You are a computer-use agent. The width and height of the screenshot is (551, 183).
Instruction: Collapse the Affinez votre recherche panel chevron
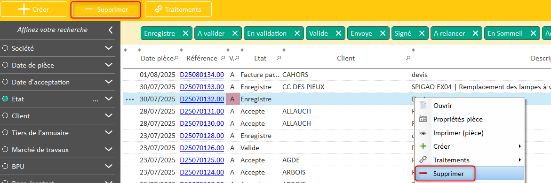point(111,30)
